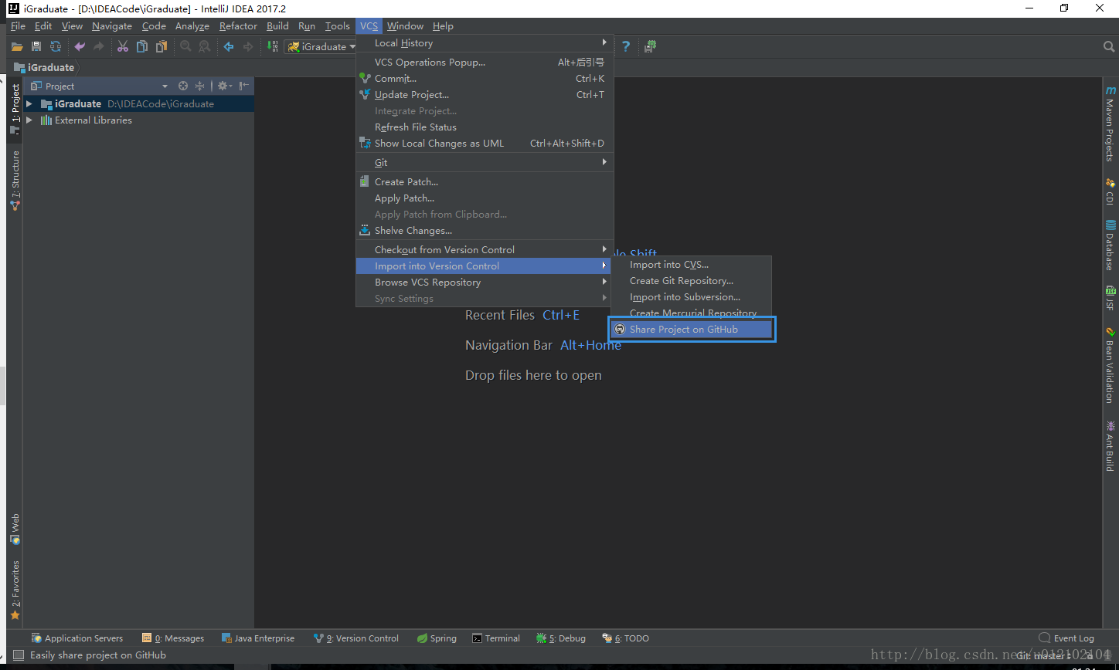
Task: Open the Java Enterprise tool window
Action: 258,638
